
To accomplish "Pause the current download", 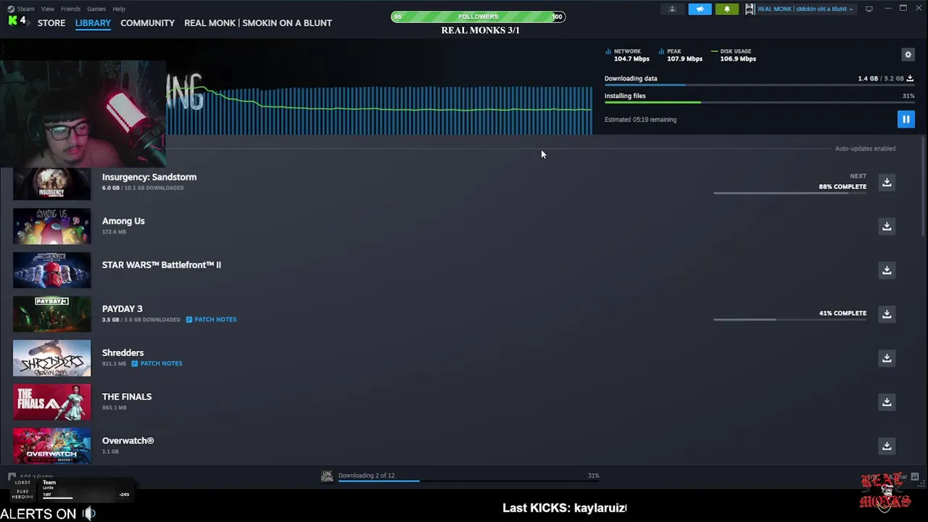I will (x=906, y=119).
